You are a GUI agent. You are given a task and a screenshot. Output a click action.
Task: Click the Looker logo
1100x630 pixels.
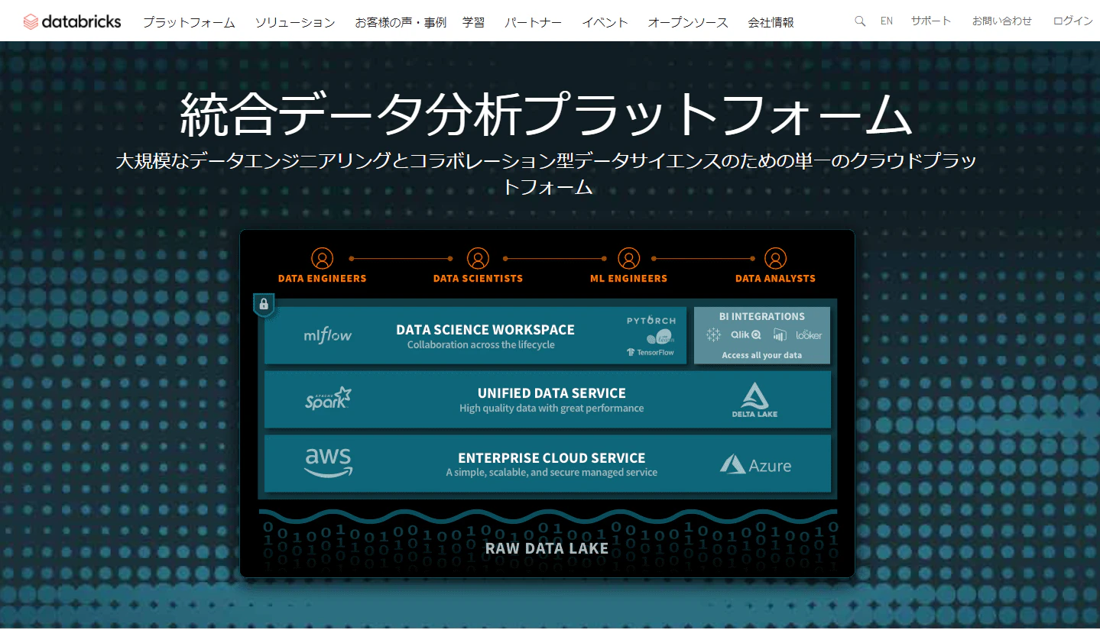[809, 334]
